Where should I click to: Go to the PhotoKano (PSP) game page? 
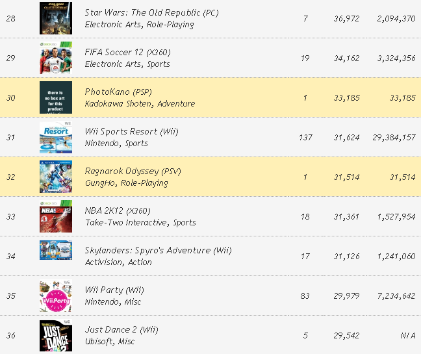pos(118,92)
